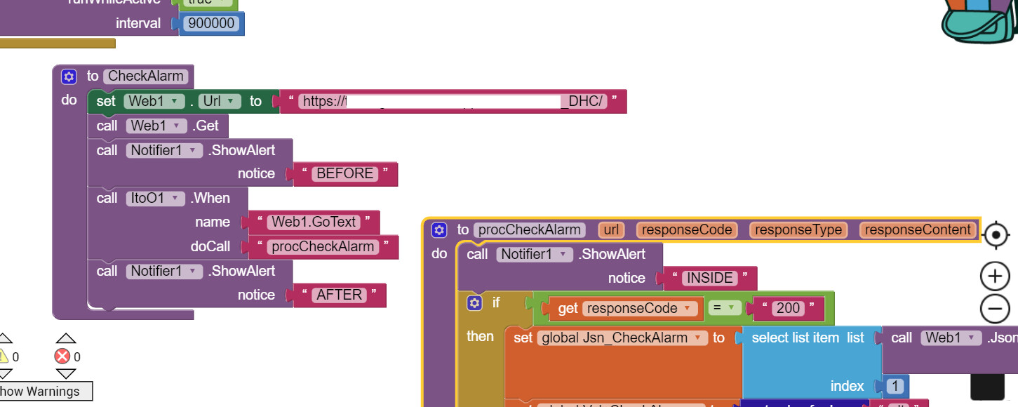Zoom out with the minus icon
Viewport: 1018px width, 407px height.
[995, 308]
